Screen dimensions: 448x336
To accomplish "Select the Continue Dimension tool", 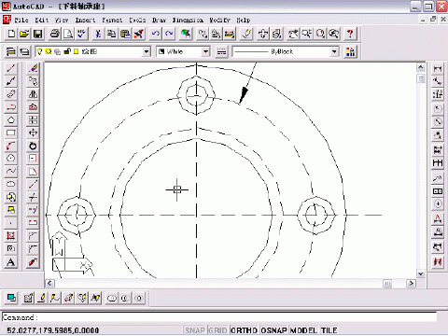I will pyautogui.click(x=438, y=163).
